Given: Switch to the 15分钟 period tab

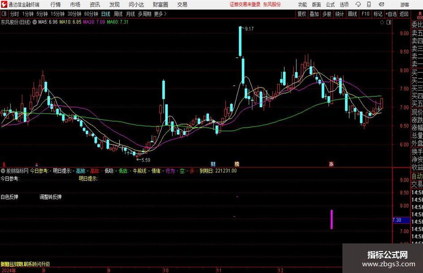Looking at the screenshot, I should (58, 14).
